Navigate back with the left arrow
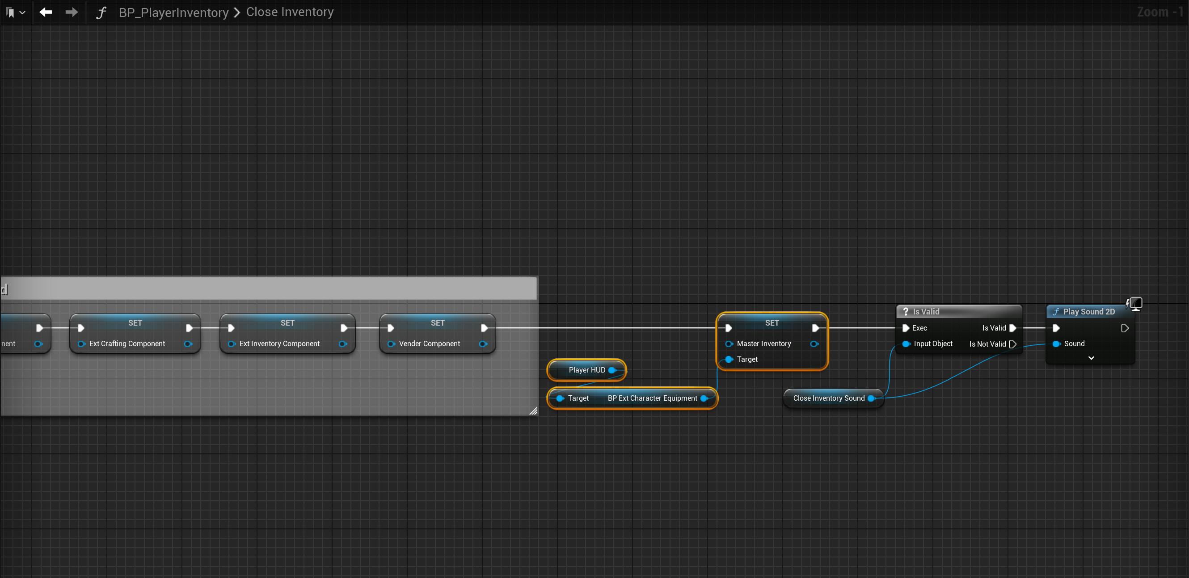 tap(46, 12)
